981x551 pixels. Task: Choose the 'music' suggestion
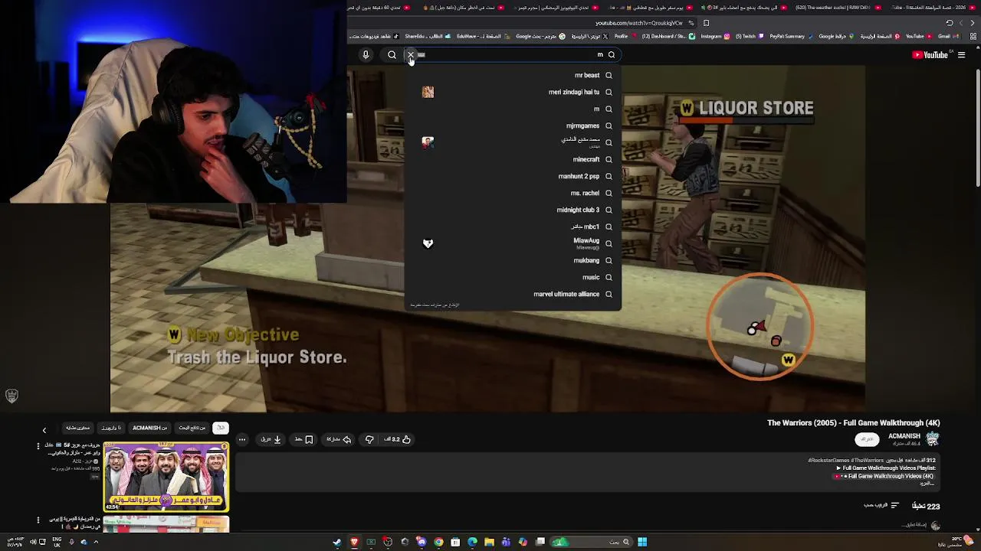(513, 277)
